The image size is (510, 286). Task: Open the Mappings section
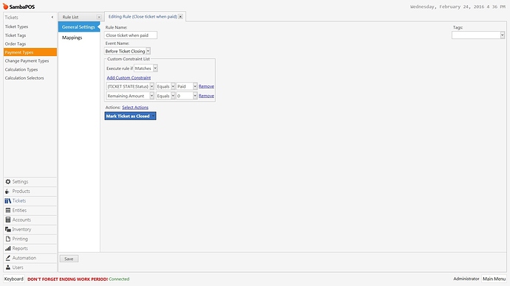coord(72,38)
